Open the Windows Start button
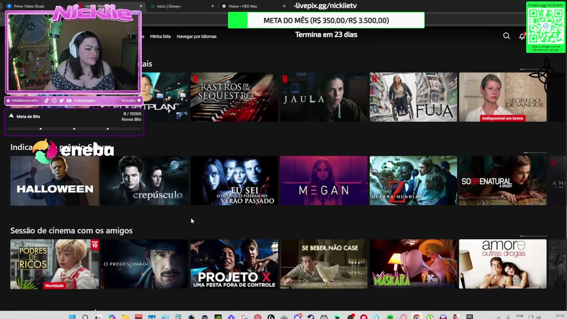 click(72, 317)
